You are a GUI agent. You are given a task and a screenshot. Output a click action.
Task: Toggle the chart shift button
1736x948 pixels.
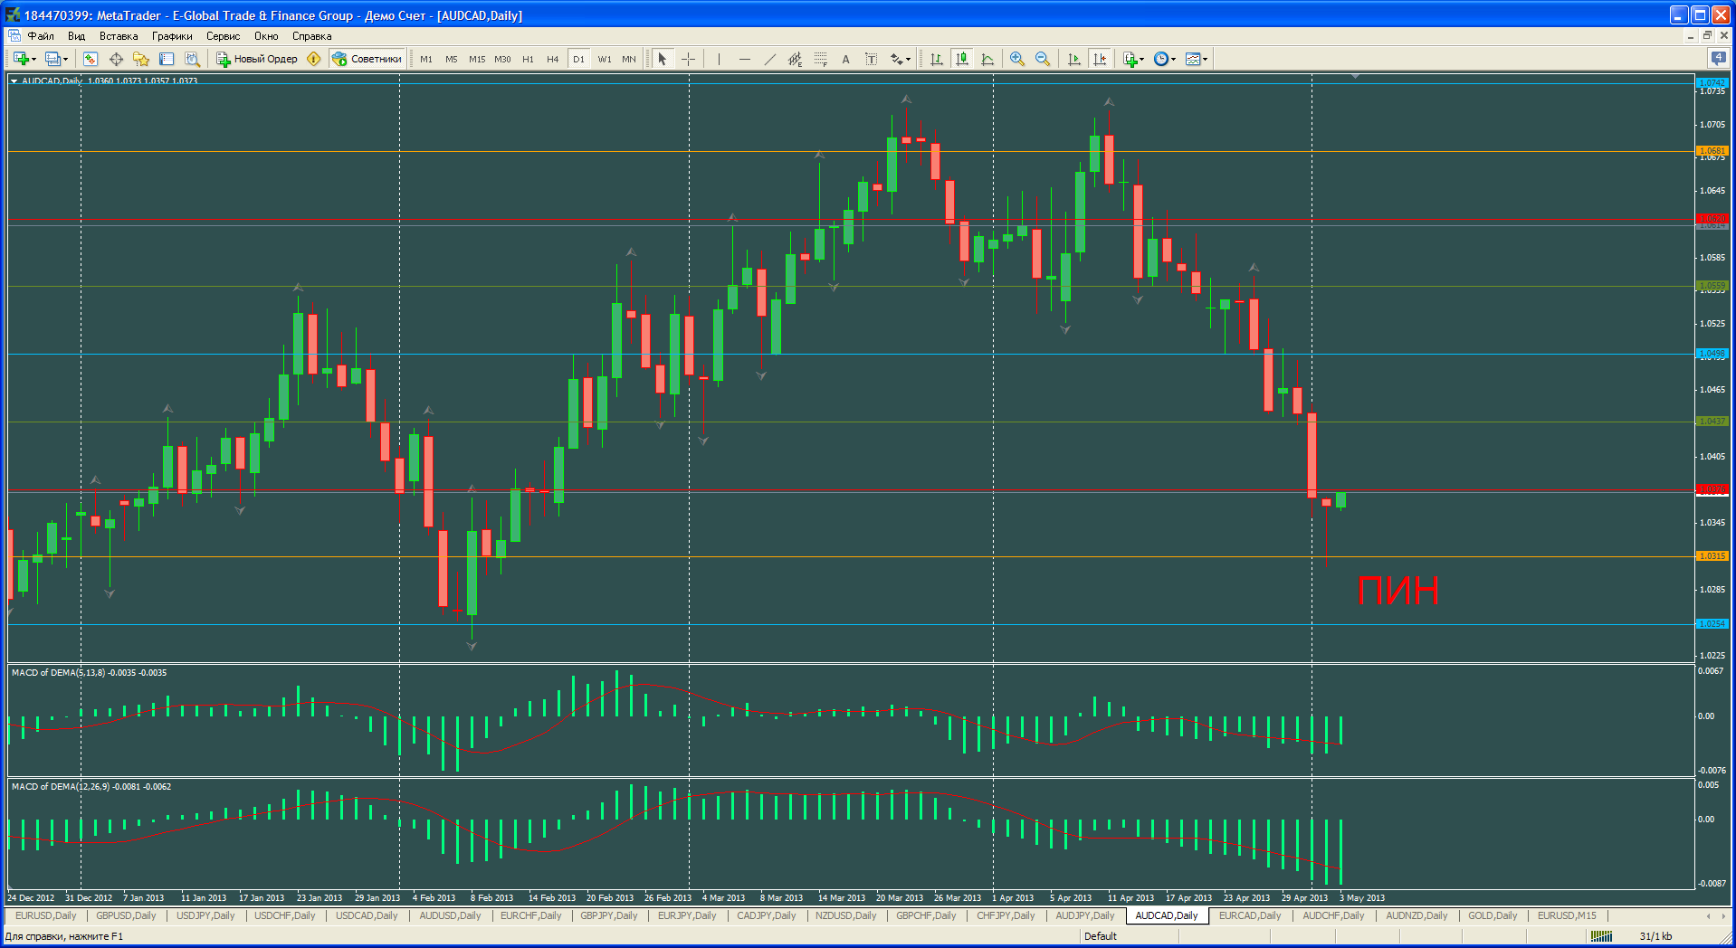pos(1100,59)
